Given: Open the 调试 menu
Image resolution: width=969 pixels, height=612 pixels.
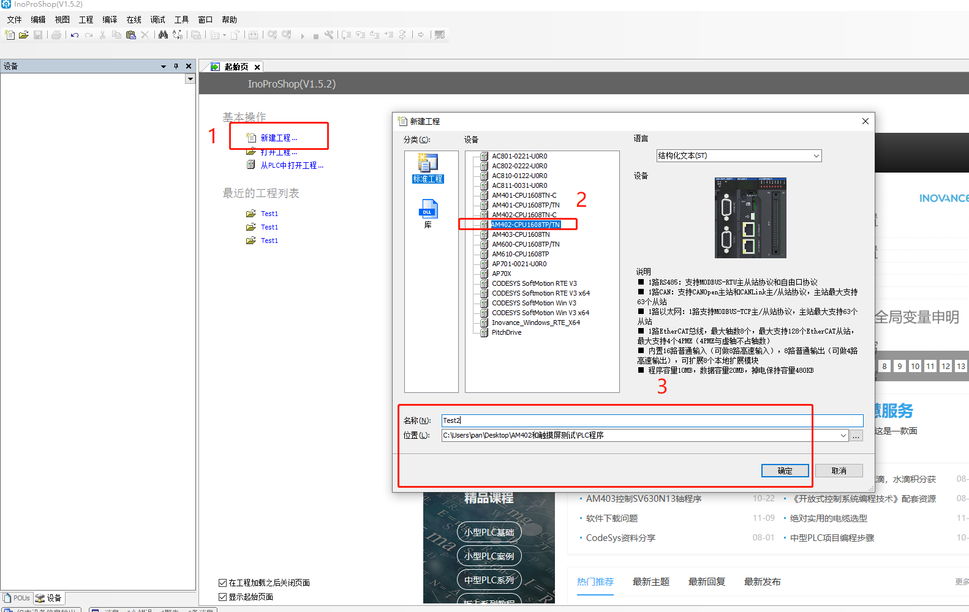Looking at the screenshot, I should [157, 20].
